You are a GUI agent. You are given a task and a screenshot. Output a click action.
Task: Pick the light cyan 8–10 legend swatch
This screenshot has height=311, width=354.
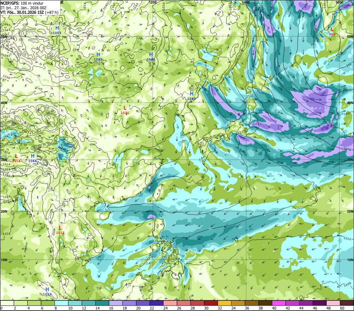pyautogui.click(x=61, y=303)
